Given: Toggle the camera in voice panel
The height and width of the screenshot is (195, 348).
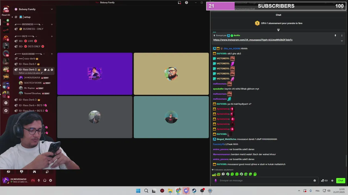Looking at the screenshot, I should [8, 172].
